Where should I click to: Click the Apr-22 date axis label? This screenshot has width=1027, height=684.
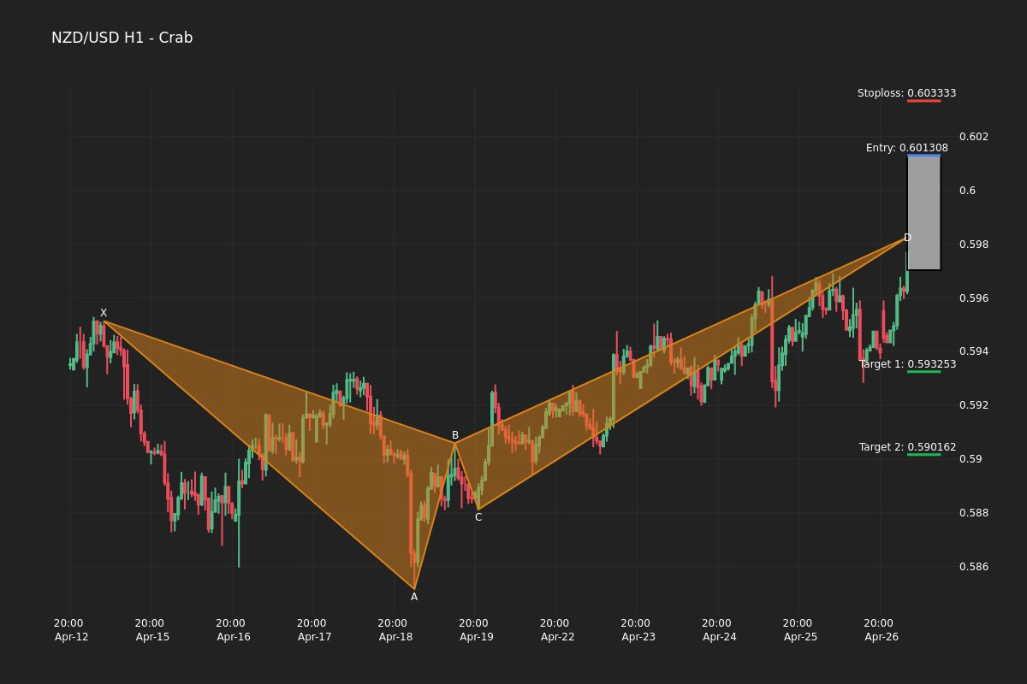557,637
